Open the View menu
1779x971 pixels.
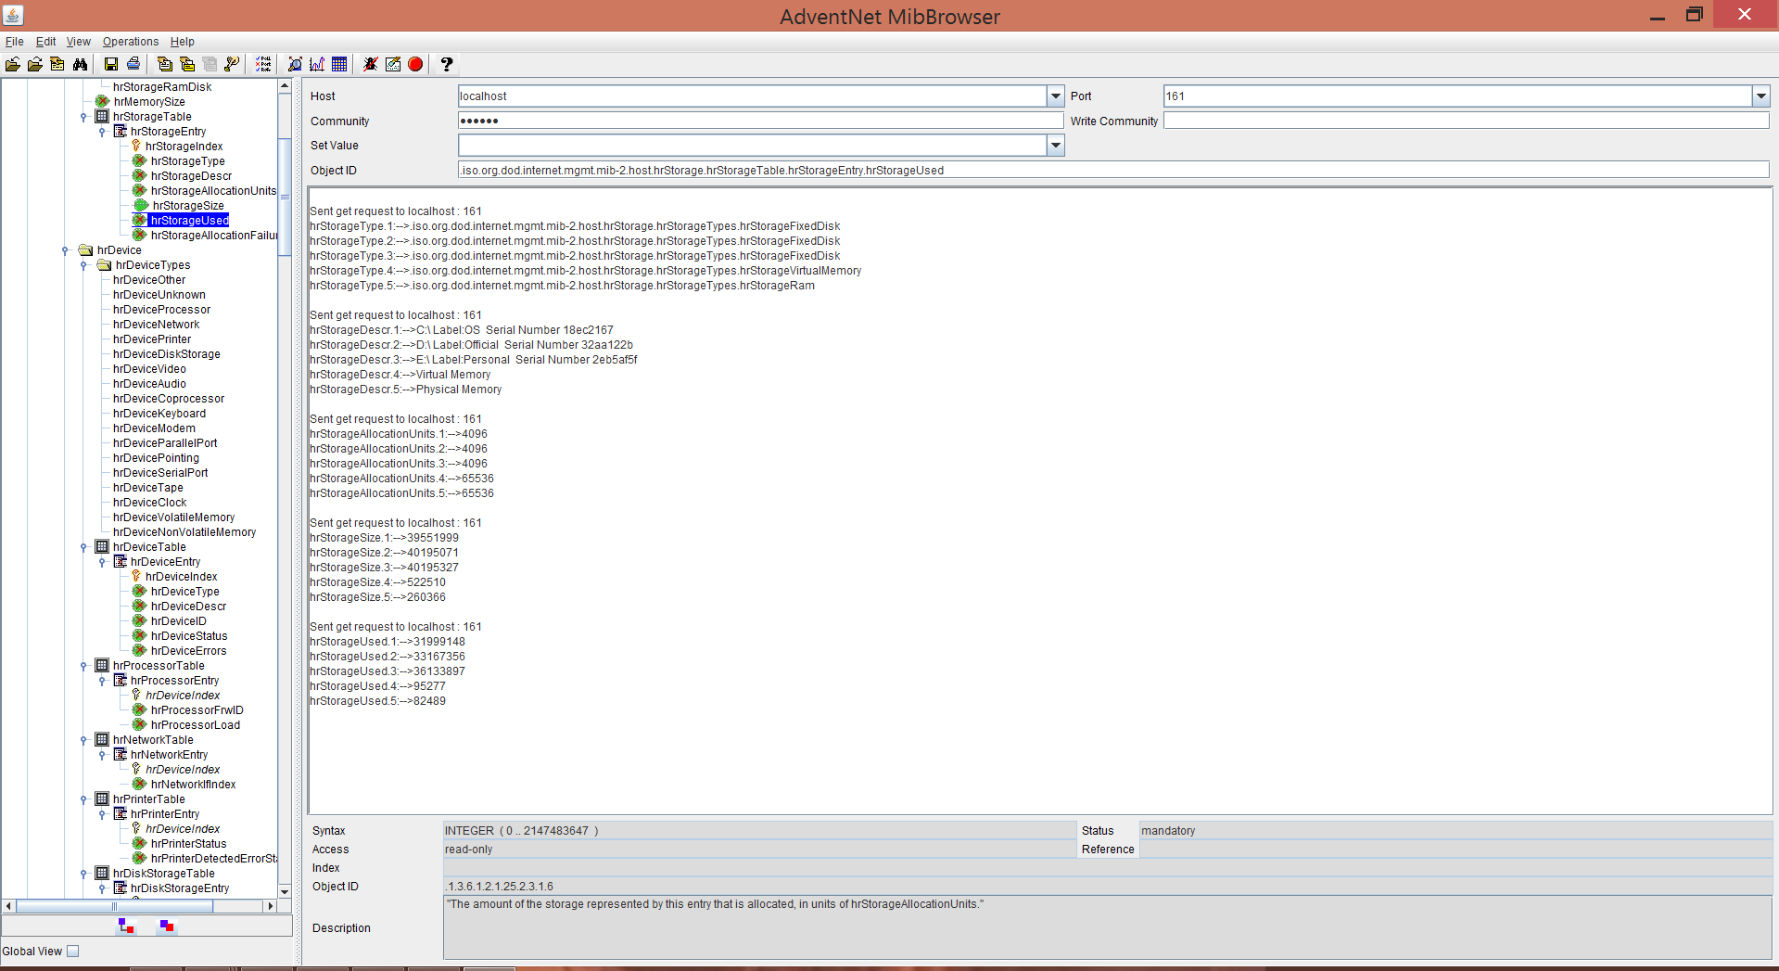[x=79, y=42]
